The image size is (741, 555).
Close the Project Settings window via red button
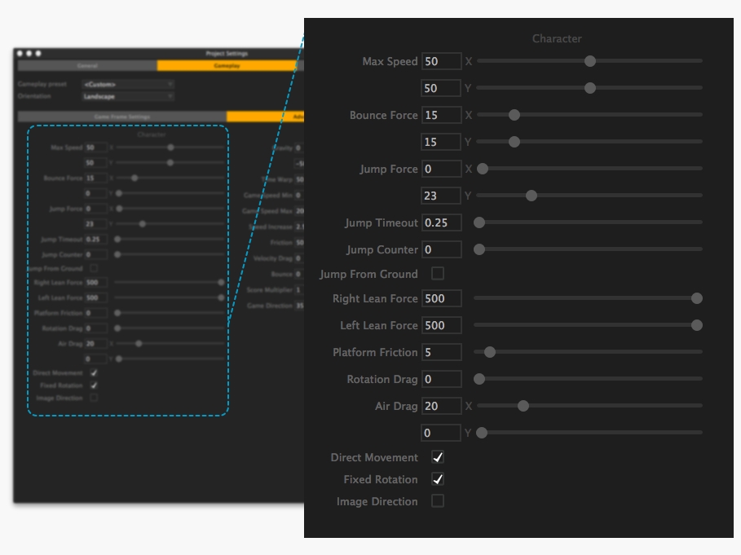coord(20,54)
